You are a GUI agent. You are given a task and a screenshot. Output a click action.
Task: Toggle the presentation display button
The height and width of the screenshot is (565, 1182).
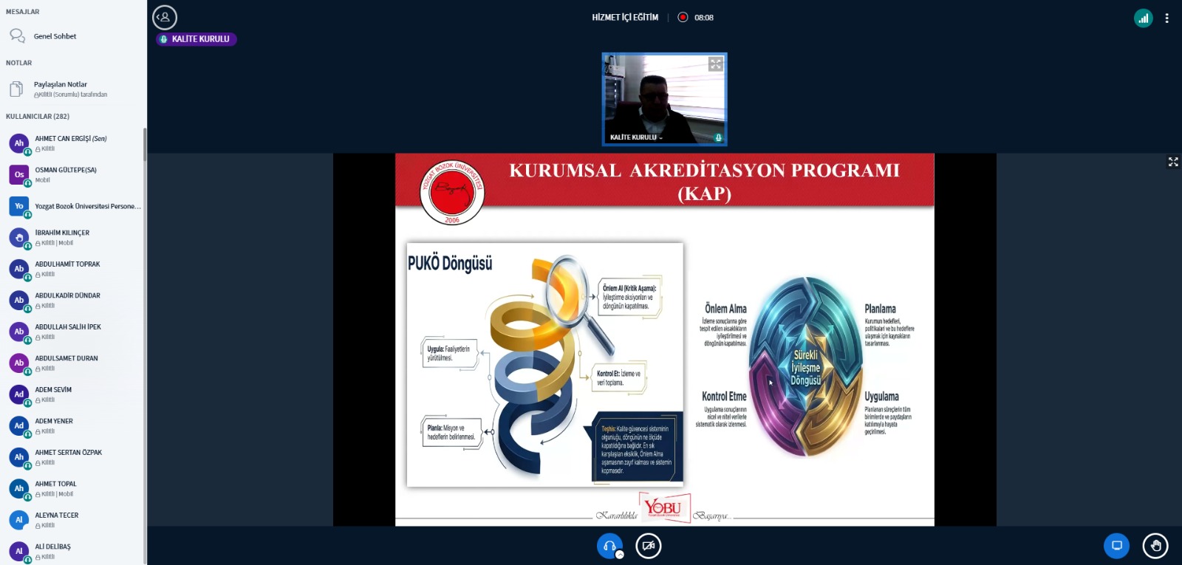coord(1116,546)
